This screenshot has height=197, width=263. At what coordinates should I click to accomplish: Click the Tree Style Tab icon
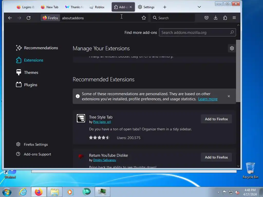[81, 118]
